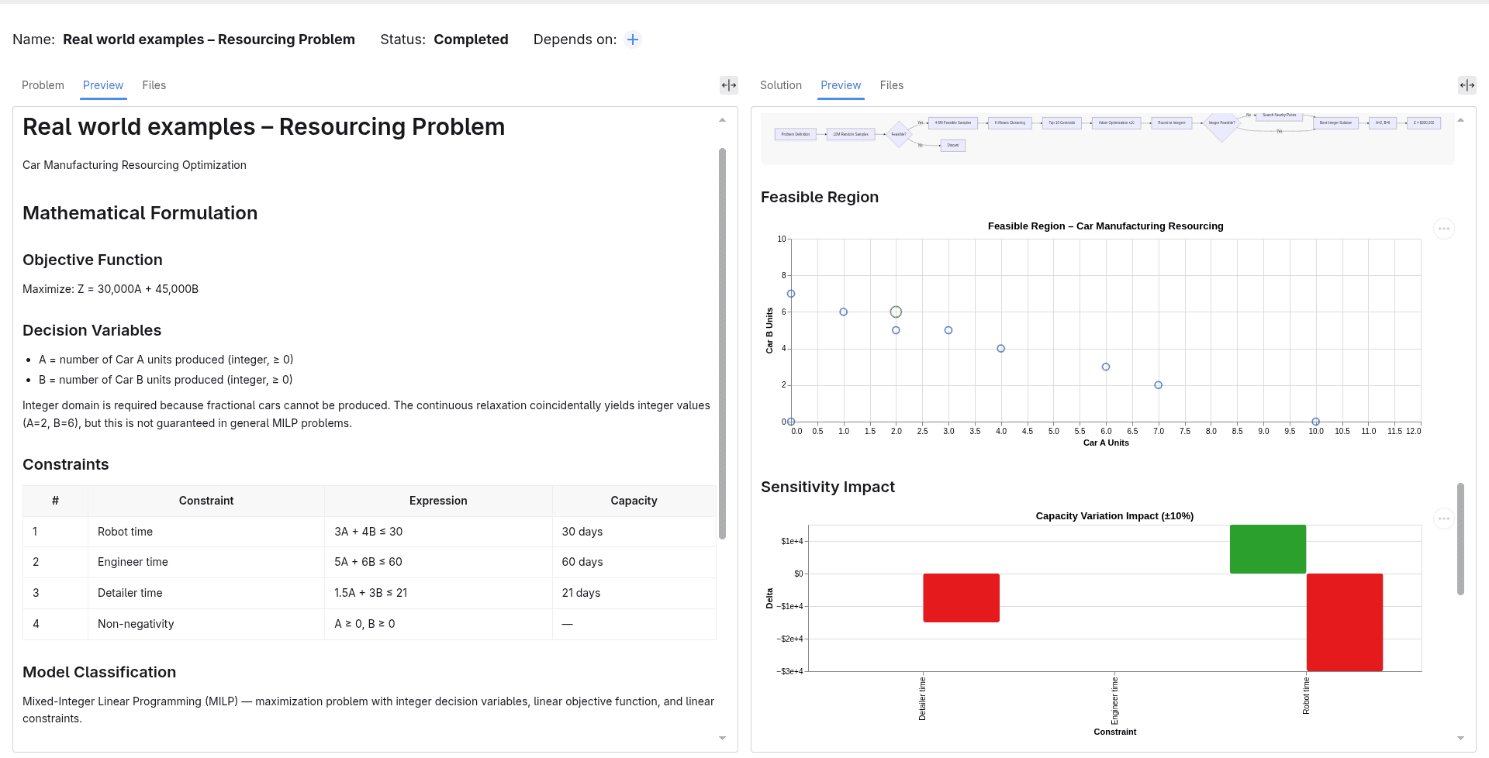Select the highlighted optimal point on the chart
Image resolution: width=1489 pixels, height=758 pixels.
coord(896,312)
